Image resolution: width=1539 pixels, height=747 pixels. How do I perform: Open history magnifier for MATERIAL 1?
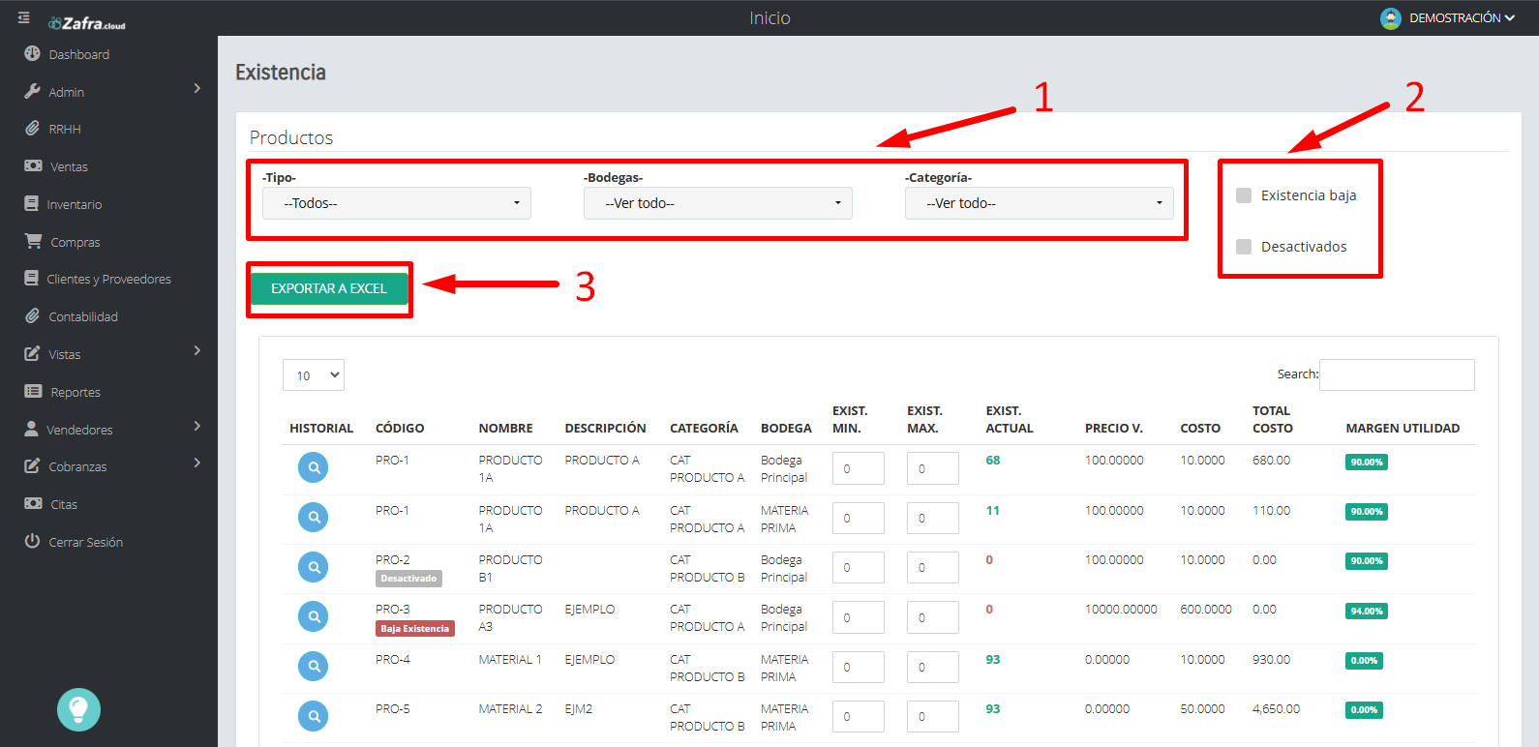[x=313, y=666]
